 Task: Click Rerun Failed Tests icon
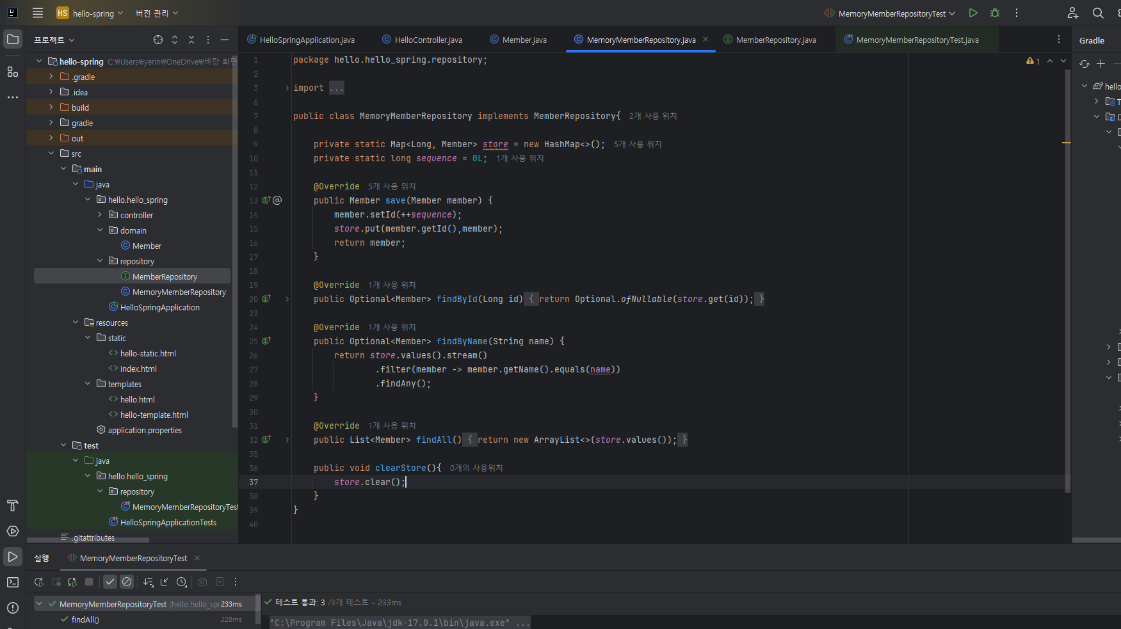(56, 582)
